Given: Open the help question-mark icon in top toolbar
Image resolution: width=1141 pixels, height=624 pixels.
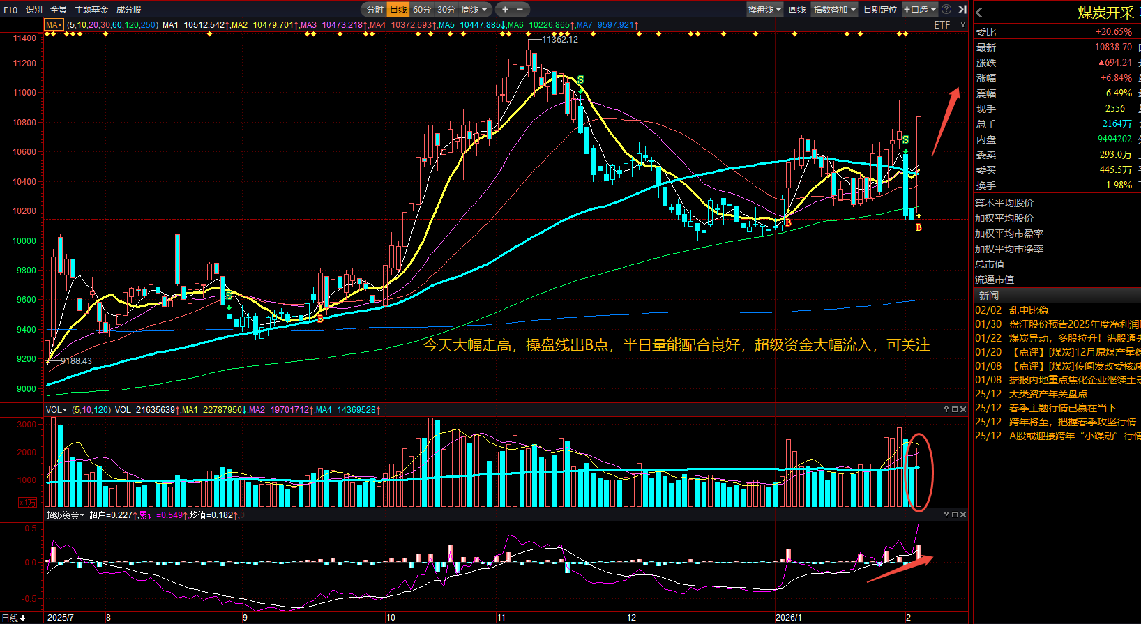Looking at the screenshot, I should coord(946,9).
